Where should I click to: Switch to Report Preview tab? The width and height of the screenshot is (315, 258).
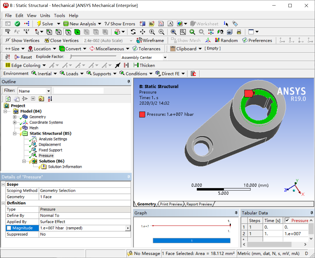[199, 204]
